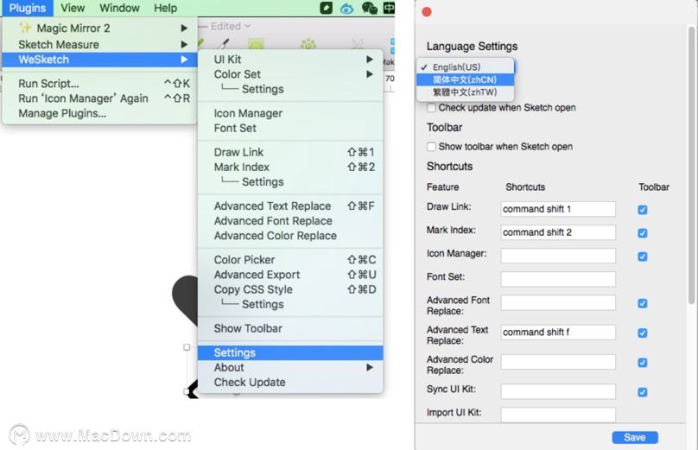
Task: Expand the Magic Mirror 2 submenu
Action: pyautogui.click(x=99, y=28)
